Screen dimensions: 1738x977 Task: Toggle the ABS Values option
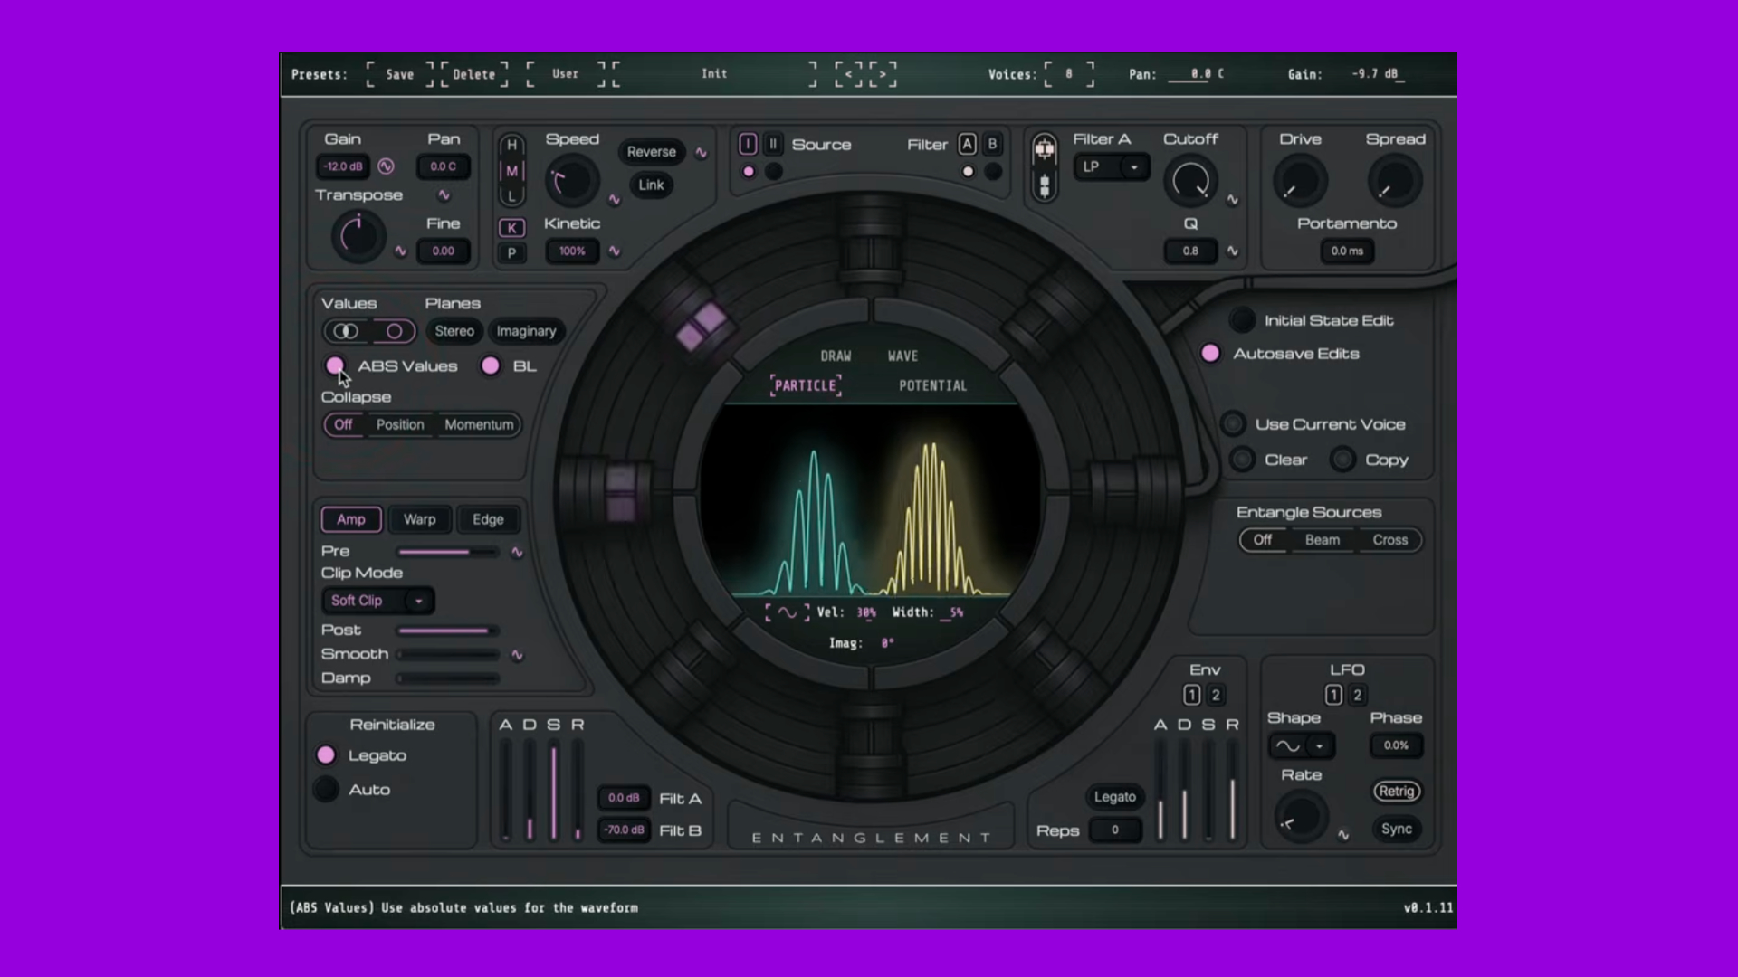[335, 365]
